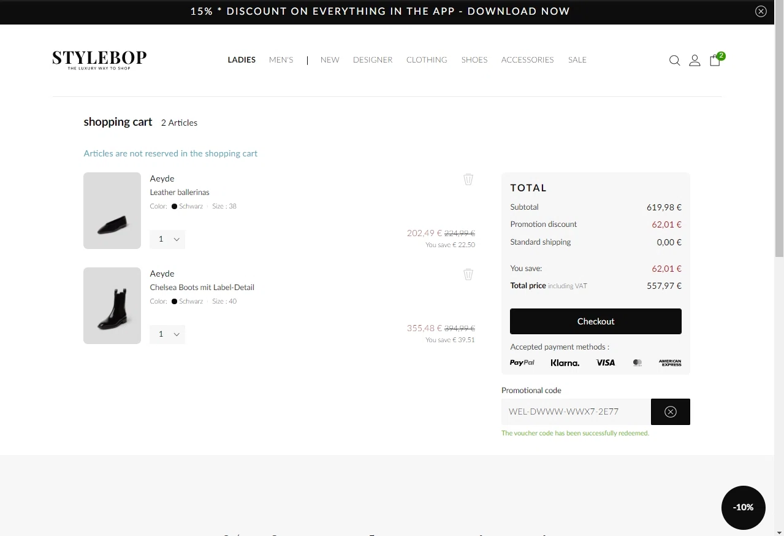Delete Leather ballerinas with trash icon

(468, 179)
